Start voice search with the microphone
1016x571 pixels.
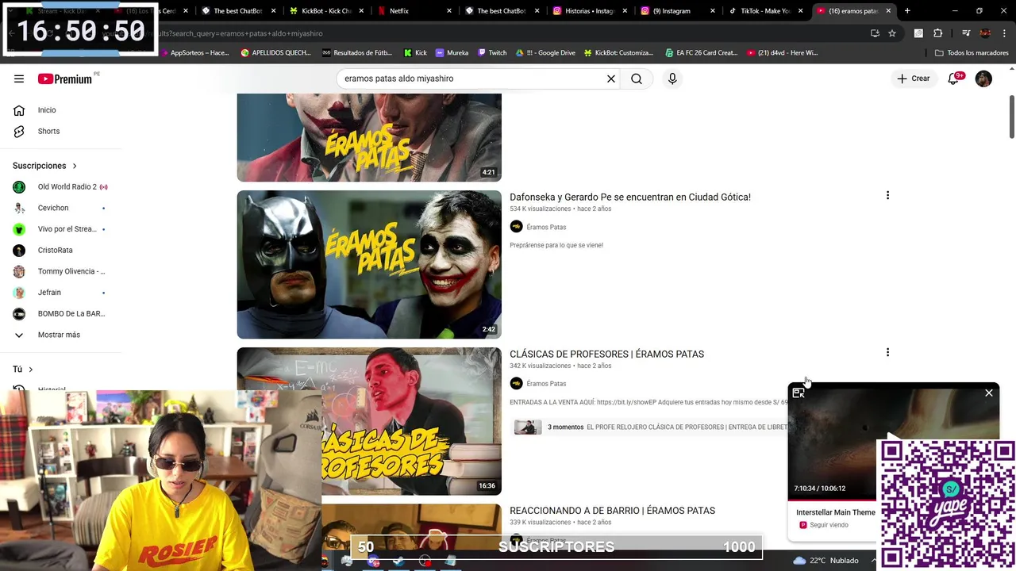(672, 79)
